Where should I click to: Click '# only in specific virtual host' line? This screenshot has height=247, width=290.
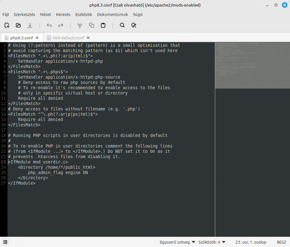[73, 93]
